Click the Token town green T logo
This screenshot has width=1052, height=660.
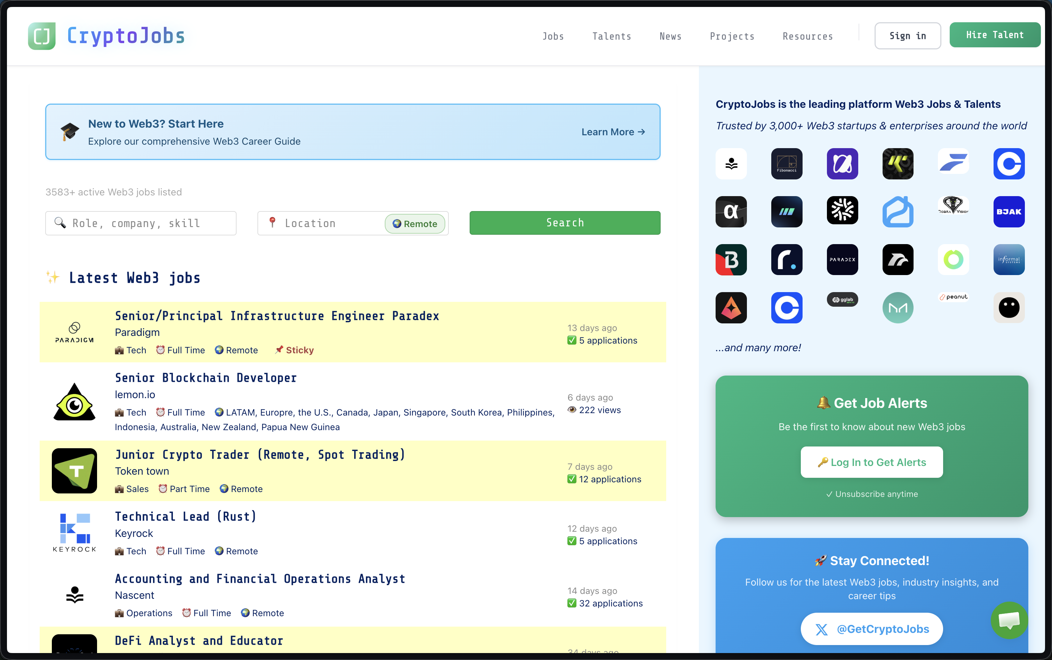coord(74,471)
